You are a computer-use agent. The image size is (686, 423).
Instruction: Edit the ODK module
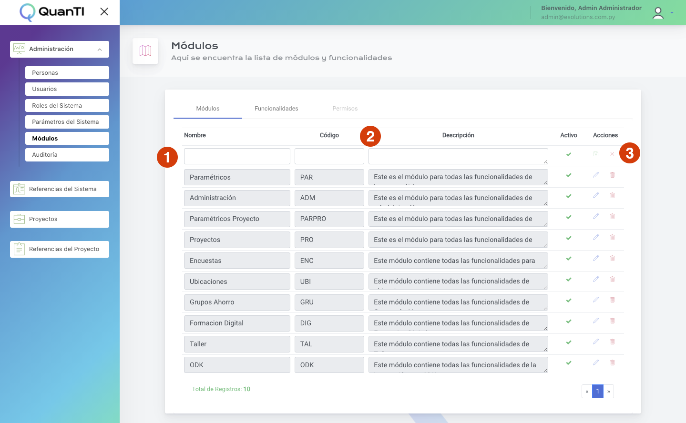tap(596, 363)
